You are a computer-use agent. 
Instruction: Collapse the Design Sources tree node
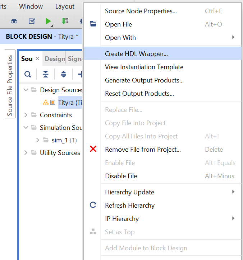(x=26, y=90)
